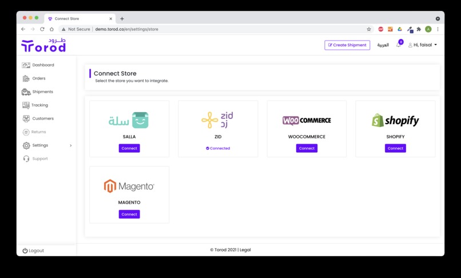Open the Dashboard sidebar icon

26,65
